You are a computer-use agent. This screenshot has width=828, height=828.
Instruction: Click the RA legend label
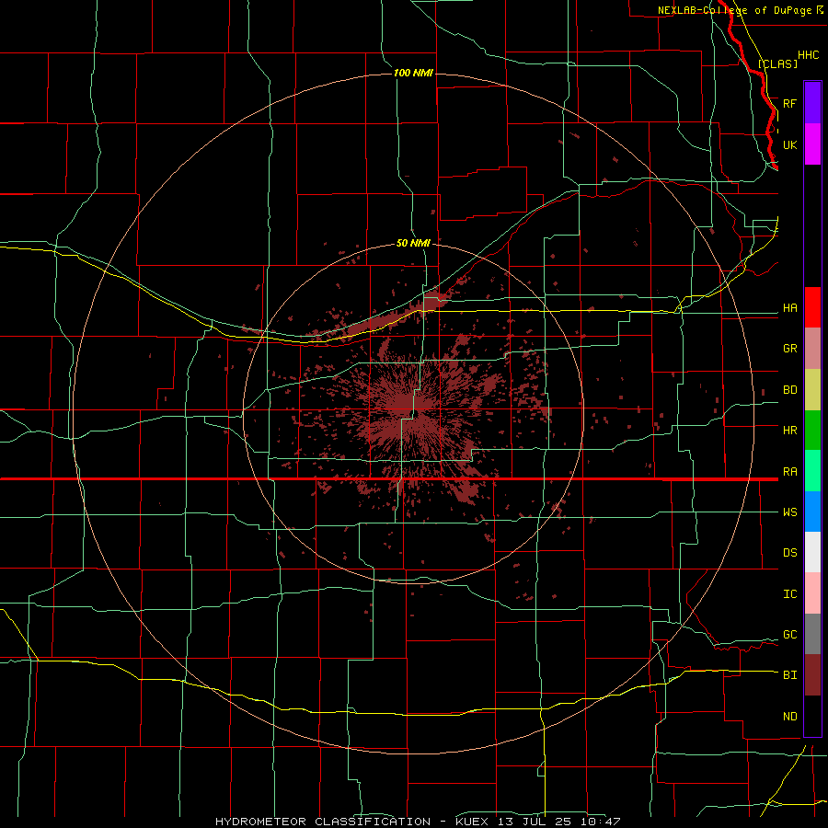[789, 471]
